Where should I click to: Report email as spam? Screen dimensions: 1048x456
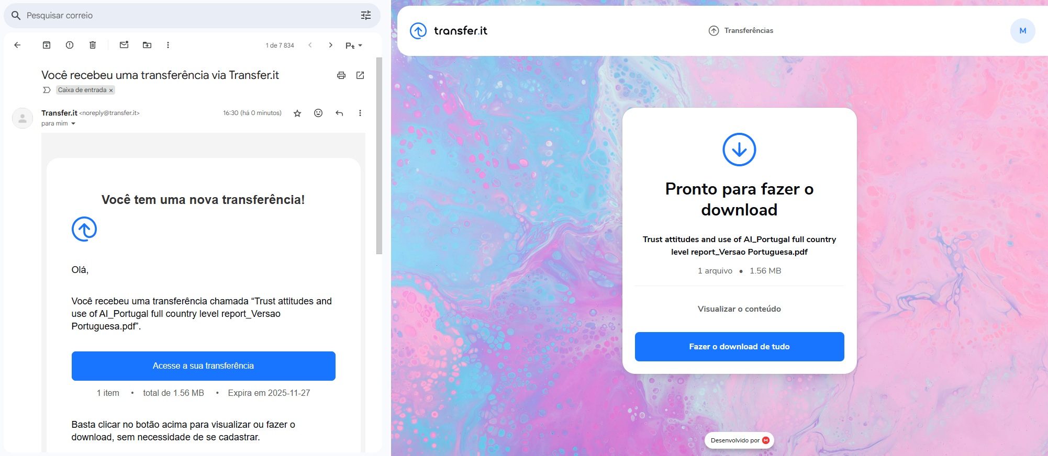click(x=70, y=45)
